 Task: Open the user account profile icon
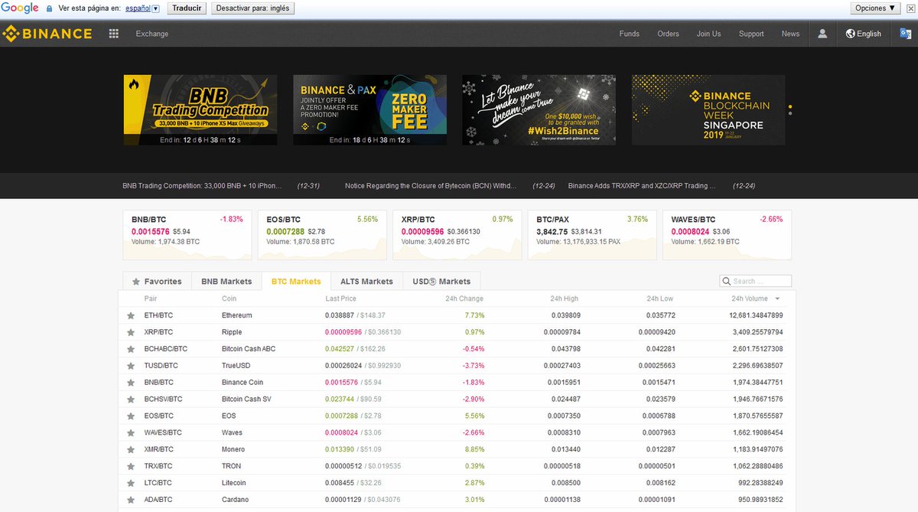click(822, 34)
